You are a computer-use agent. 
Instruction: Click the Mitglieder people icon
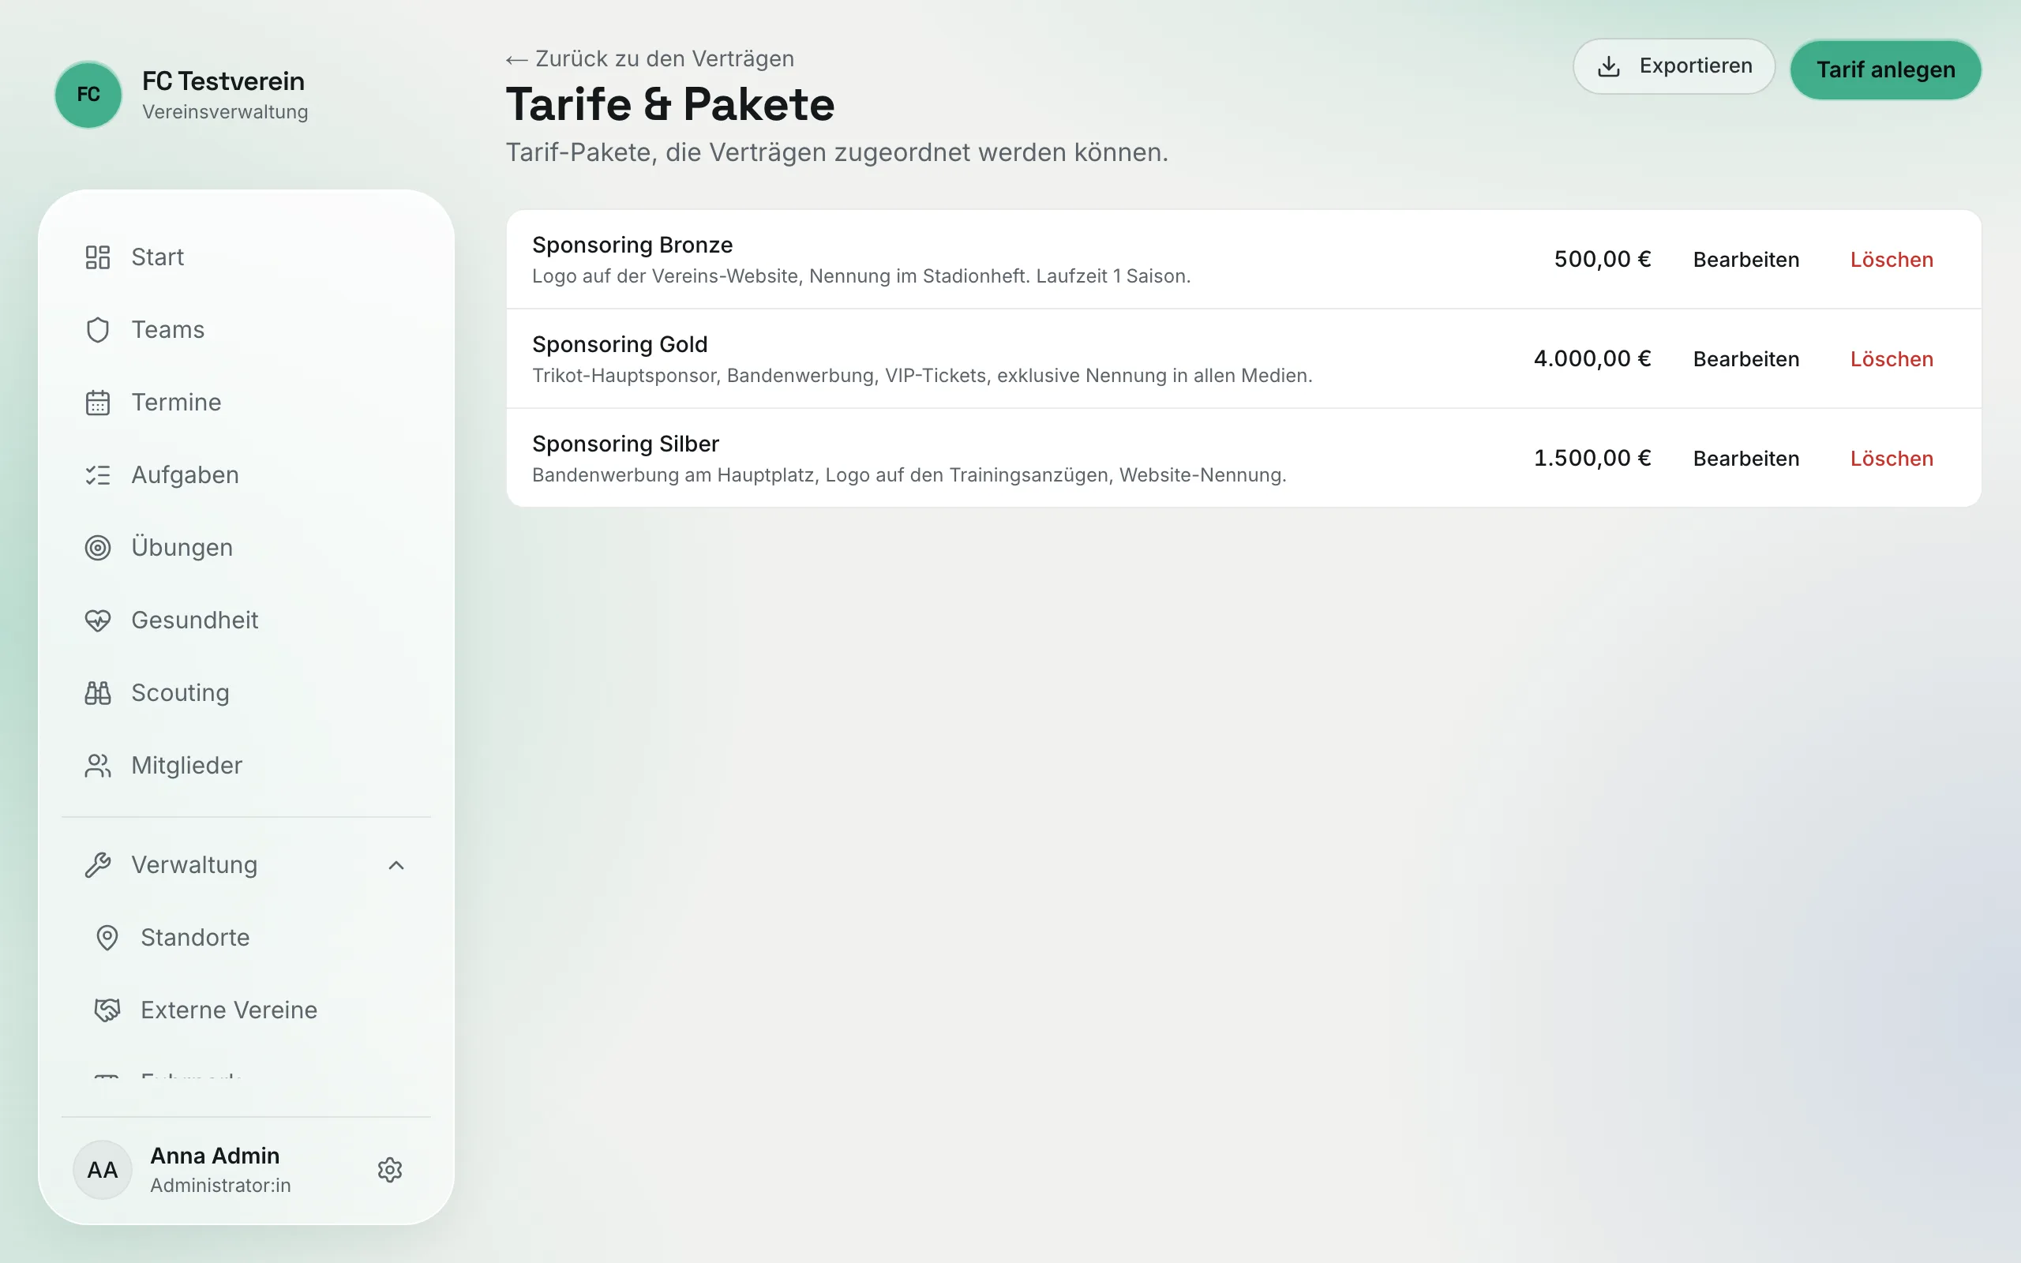(x=98, y=766)
